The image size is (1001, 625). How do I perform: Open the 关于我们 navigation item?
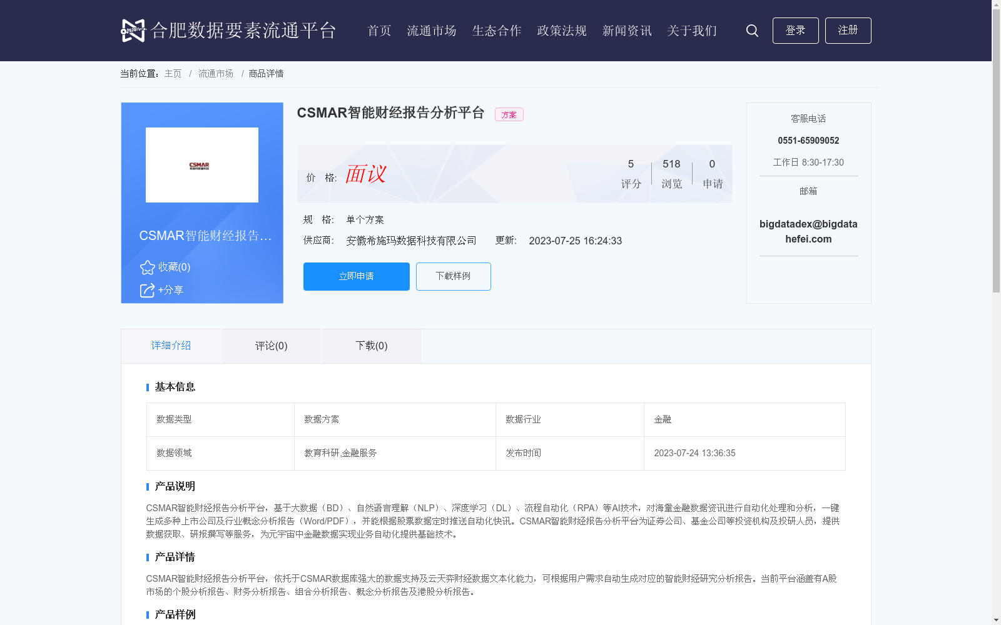[692, 31]
